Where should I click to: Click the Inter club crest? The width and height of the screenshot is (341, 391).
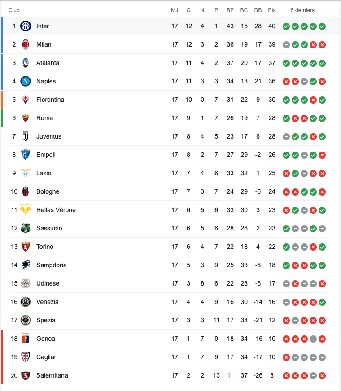point(26,26)
